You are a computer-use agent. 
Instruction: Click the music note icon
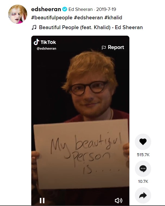point(34,27)
